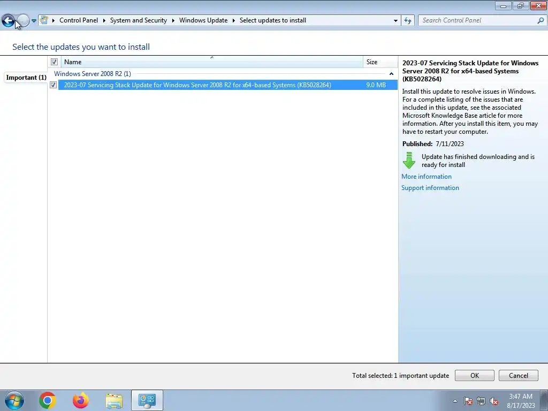Navigate to System and Security breadcrumb
This screenshot has height=411, width=548.
pos(139,20)
